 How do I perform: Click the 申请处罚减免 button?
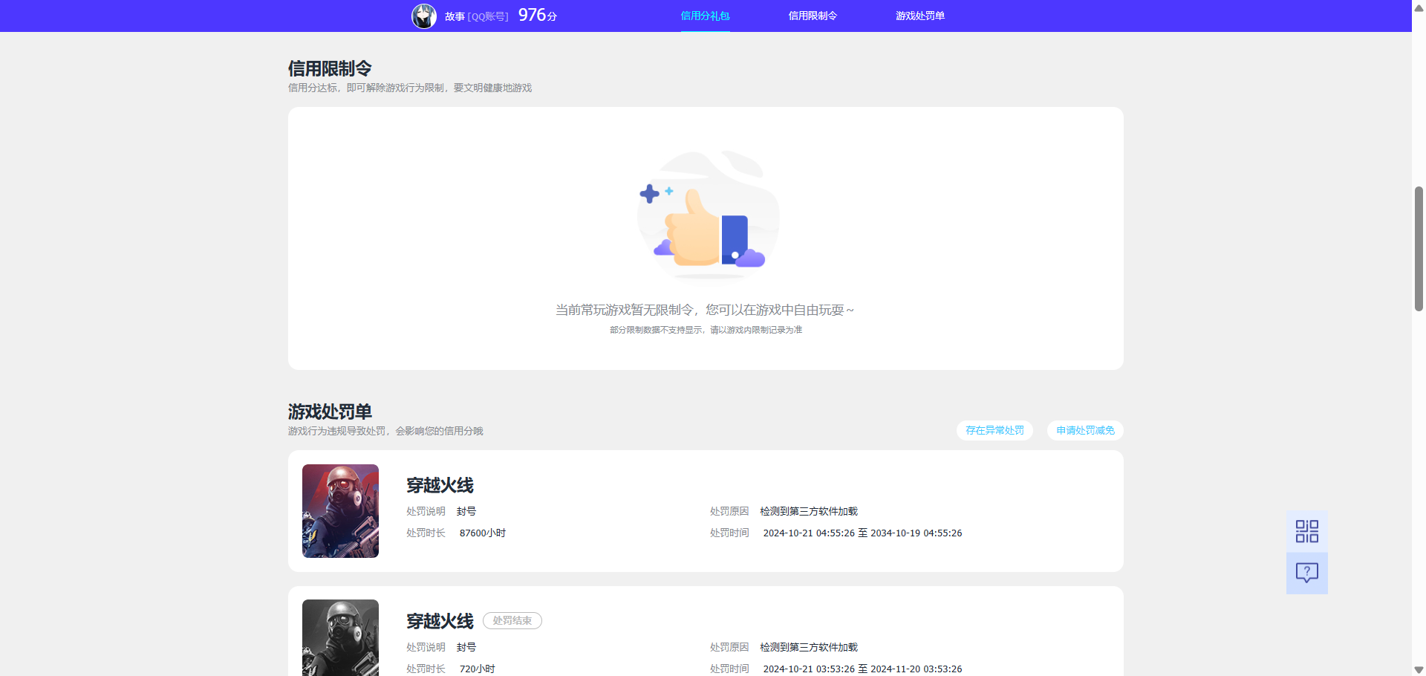1084,430
